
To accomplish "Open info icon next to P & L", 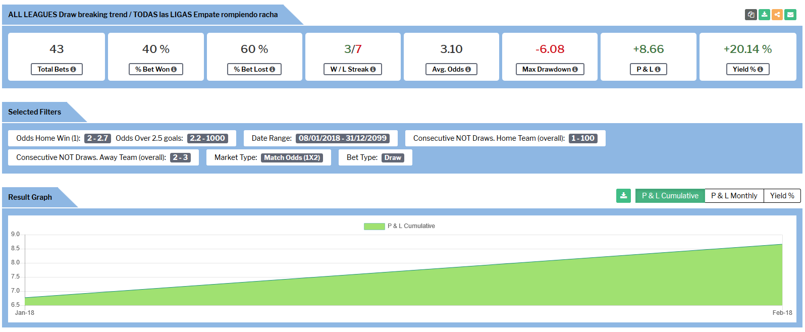I will coord(658,70).
